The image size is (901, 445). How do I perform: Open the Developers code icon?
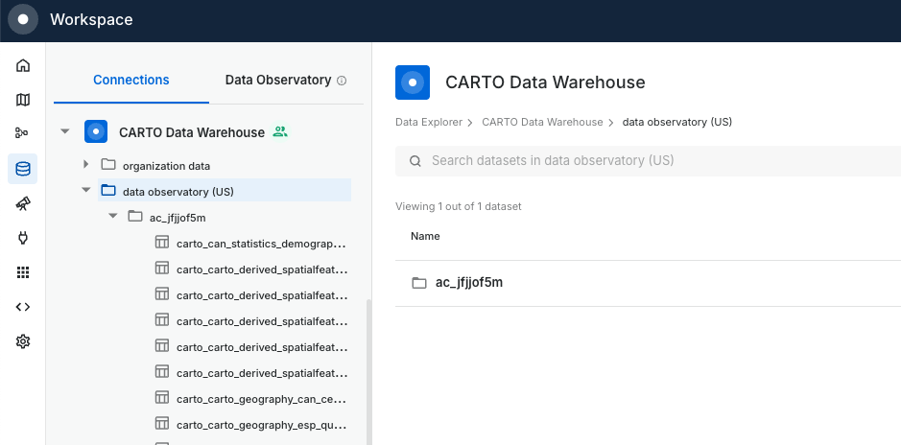pos(23,307)
